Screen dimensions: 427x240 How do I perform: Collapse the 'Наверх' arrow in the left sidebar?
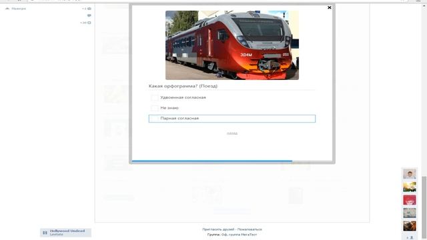(7, 9)
